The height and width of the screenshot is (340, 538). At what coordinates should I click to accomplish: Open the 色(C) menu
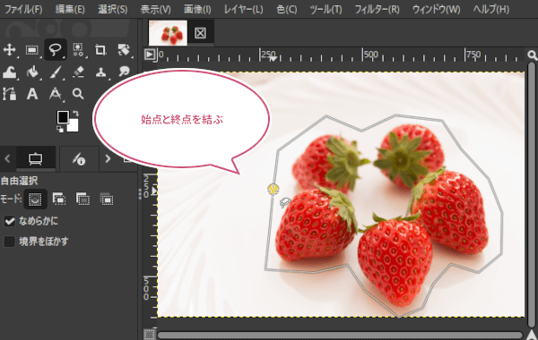tap(287, 9)
